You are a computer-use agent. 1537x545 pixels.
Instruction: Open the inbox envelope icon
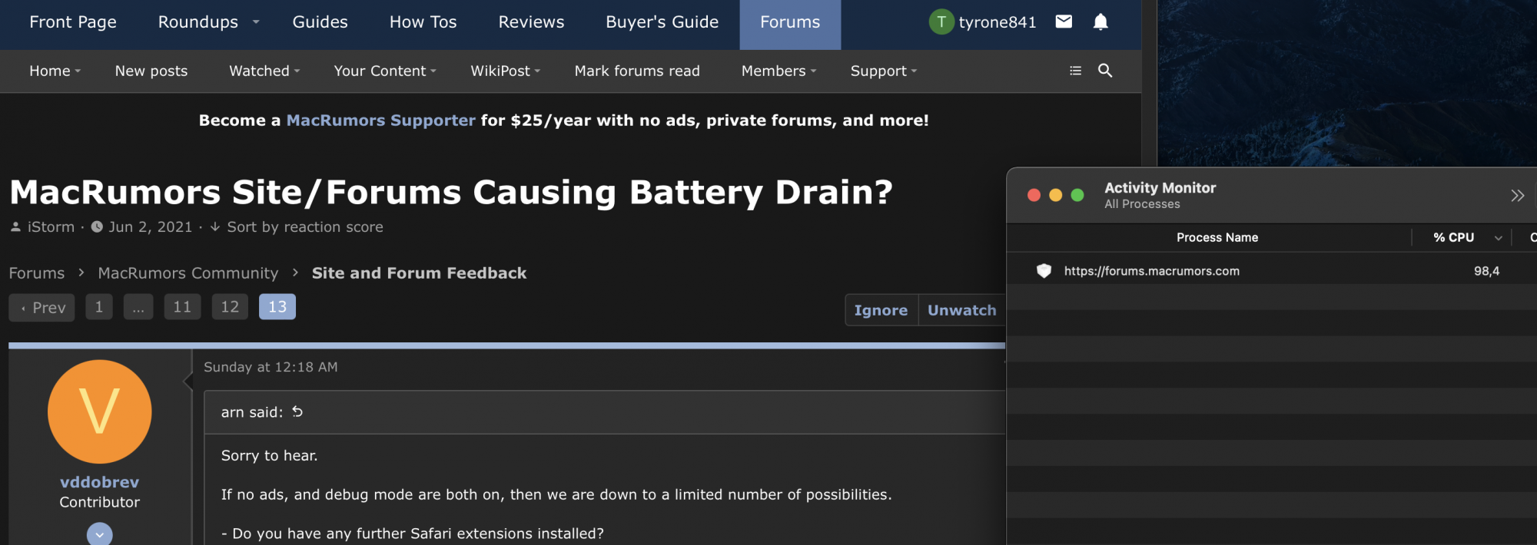(x=1064, y=21)
